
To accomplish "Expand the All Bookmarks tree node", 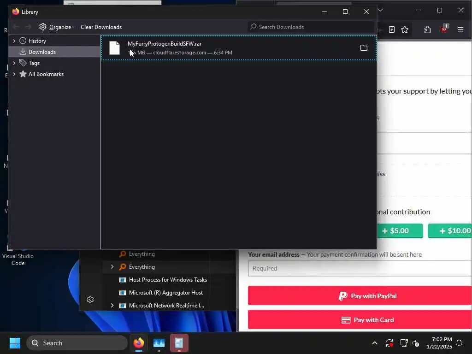I will point(14,74).
